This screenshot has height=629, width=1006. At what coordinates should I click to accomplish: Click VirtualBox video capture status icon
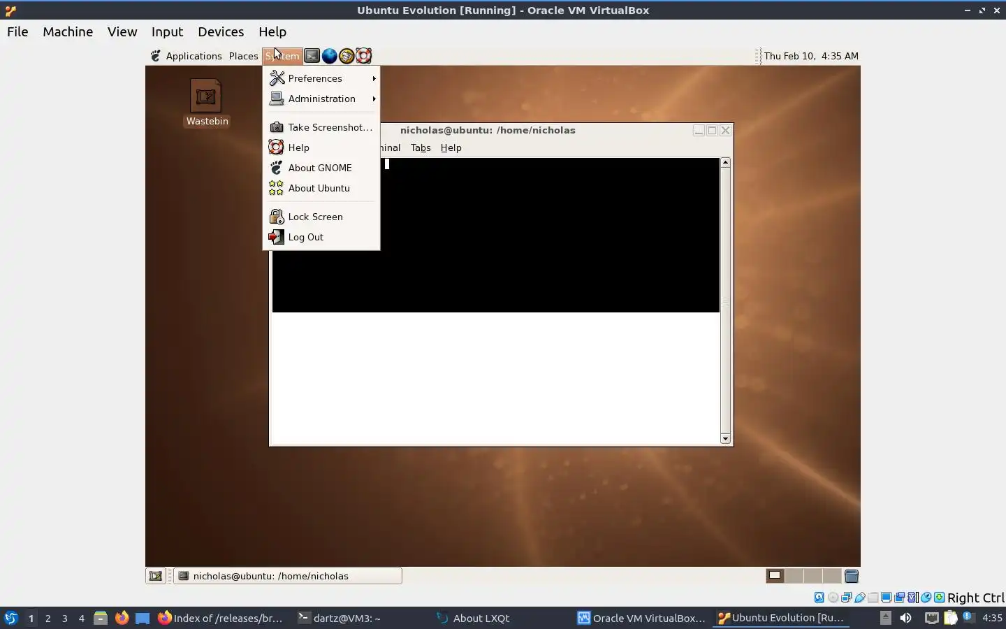[x=900, y=598]
